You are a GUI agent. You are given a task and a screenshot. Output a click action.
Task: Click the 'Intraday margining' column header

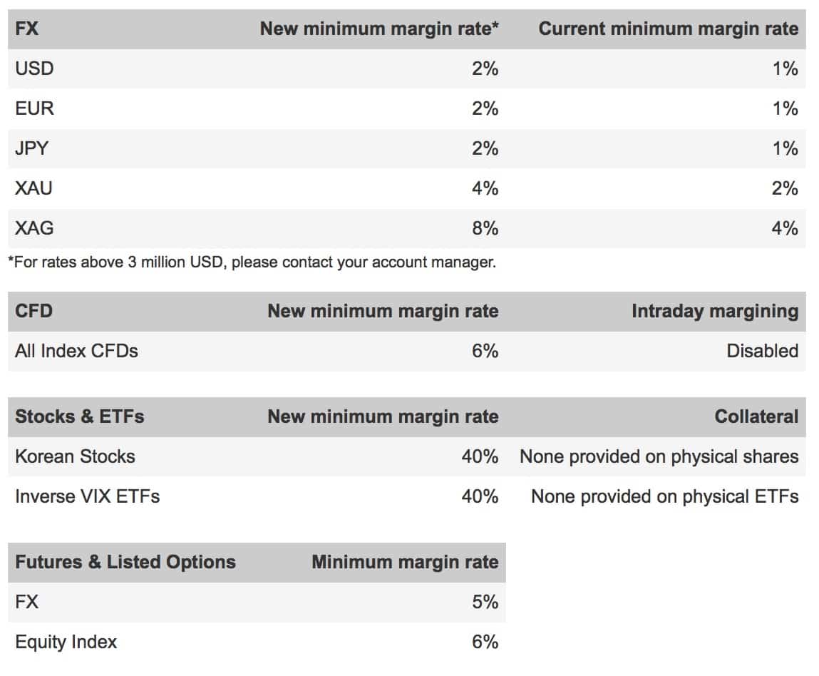coord(714,312)
